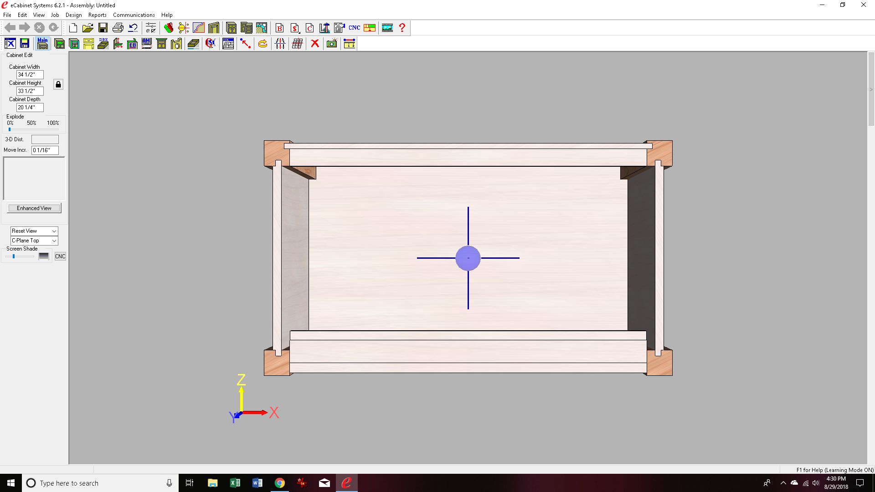Click the Enhanced View button
The image size is (875, 492).
point(34,208)
